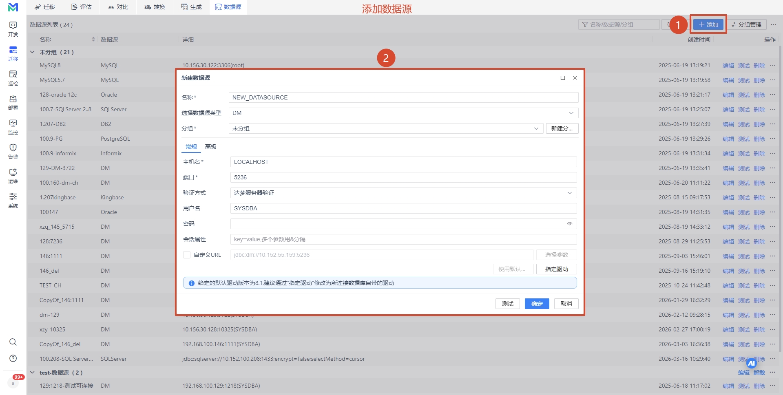Open more actions for MySQL8 row
The image size is (783, 395).
click(772, 65)
